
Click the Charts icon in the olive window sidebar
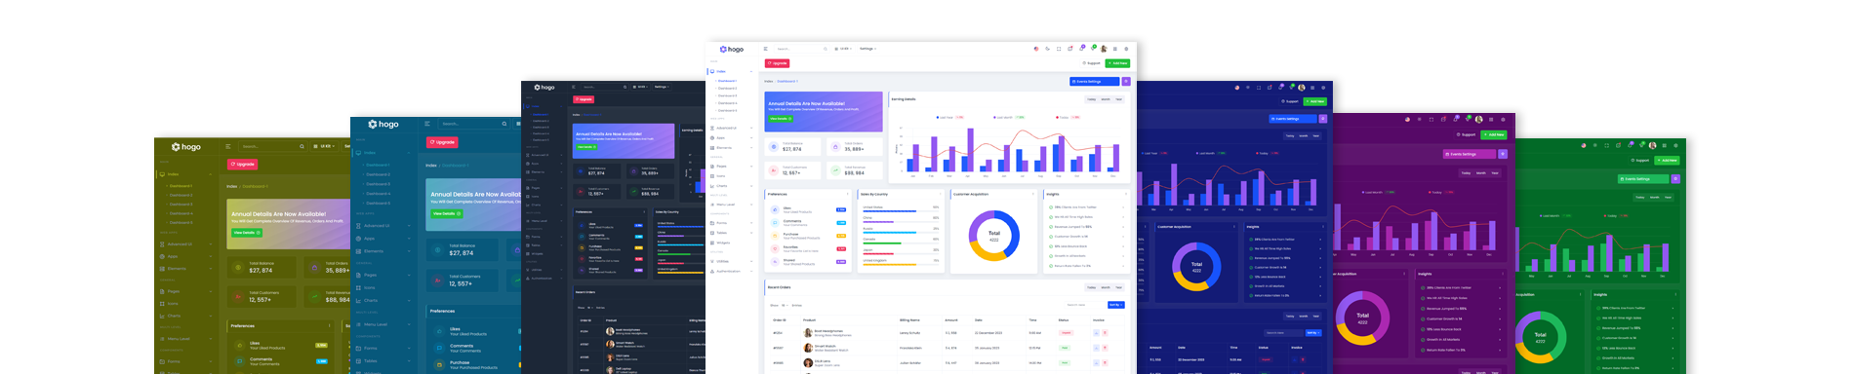point(162,315)
